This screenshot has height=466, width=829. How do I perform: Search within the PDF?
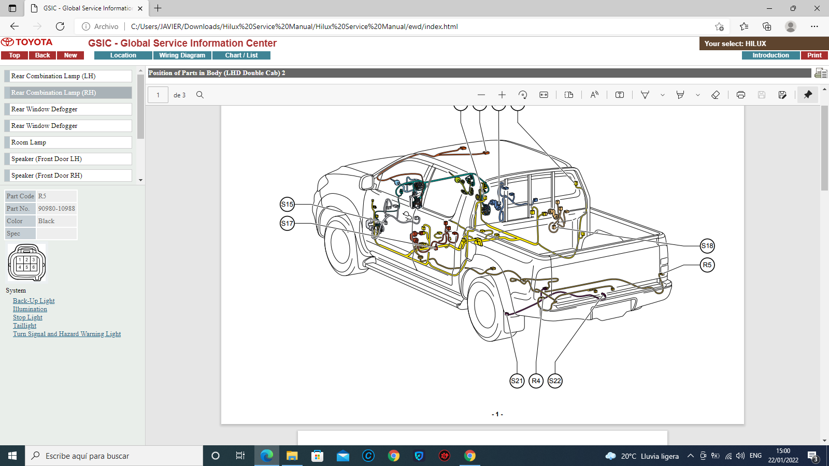coord(200,95)
